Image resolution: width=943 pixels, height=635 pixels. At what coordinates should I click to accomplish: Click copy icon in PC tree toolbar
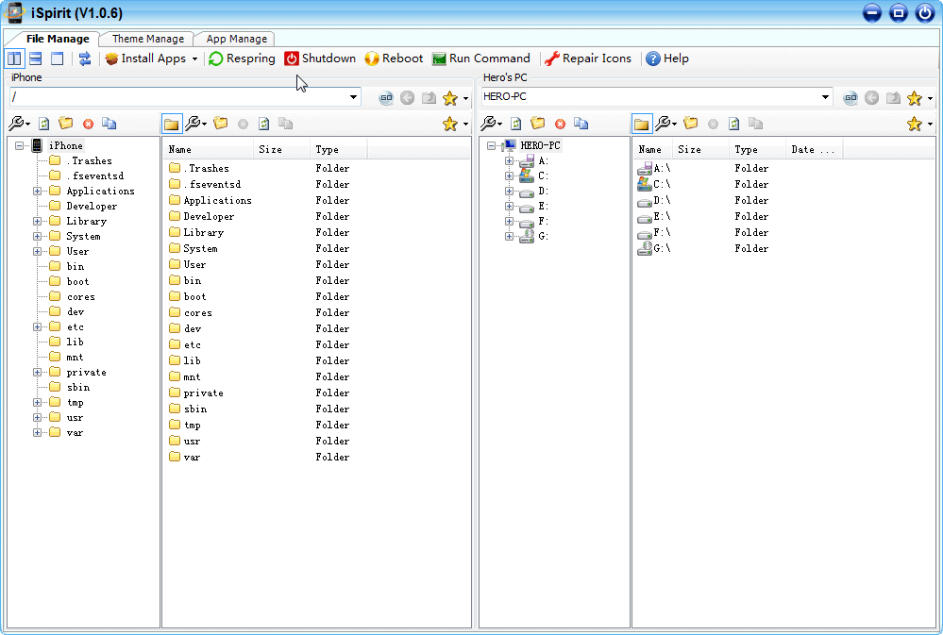pos(581,124)
